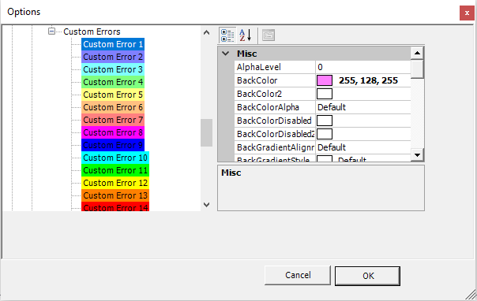
Task: Click property grid scroll up arrow
Action: point(417,54)
